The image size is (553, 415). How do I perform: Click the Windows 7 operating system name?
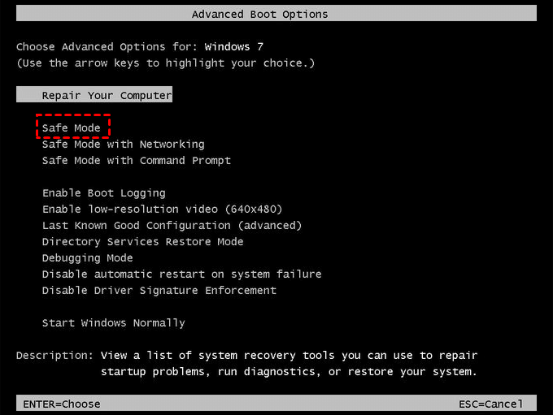coord(234,47)
